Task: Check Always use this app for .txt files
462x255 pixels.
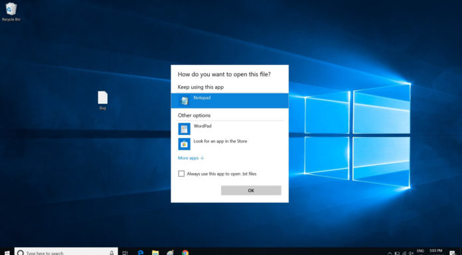Action: (x=181, y=174)
